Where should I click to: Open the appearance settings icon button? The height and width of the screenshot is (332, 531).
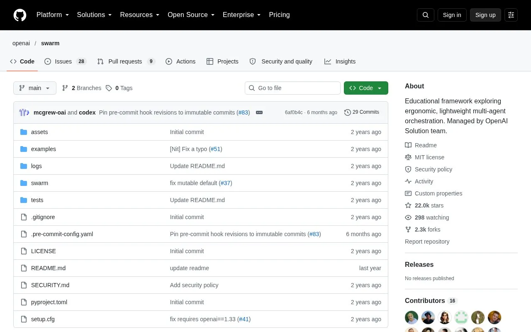pos(511,15)
